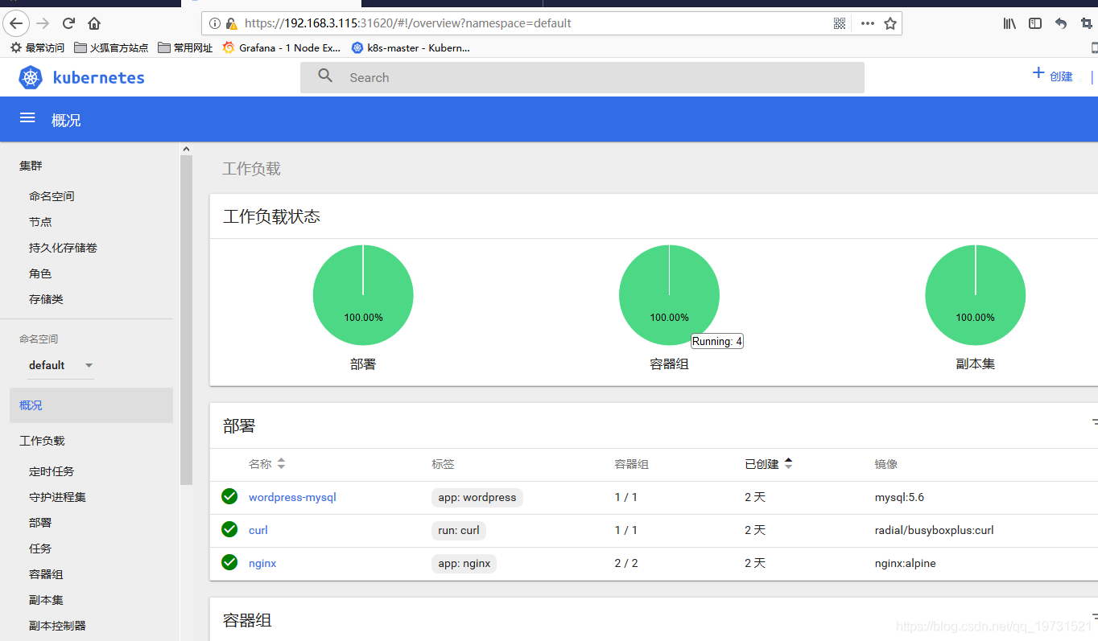The height and width of the screenshot is (641, 1098).
Task: Open the Grafana bookmark
Action: pyautogui.click(x=282, y=47)
